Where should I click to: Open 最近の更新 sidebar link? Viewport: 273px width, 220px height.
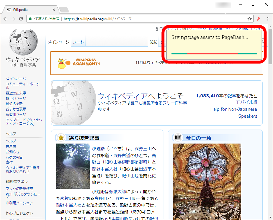coord(14,104)
